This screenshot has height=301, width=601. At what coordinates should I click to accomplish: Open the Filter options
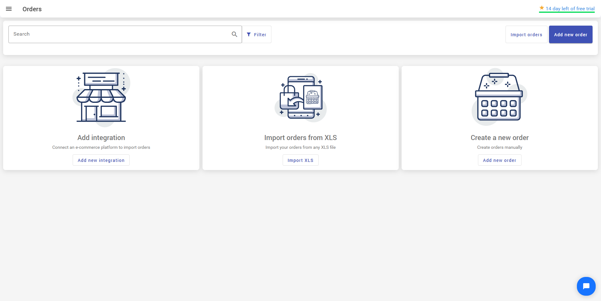[256, 34]
